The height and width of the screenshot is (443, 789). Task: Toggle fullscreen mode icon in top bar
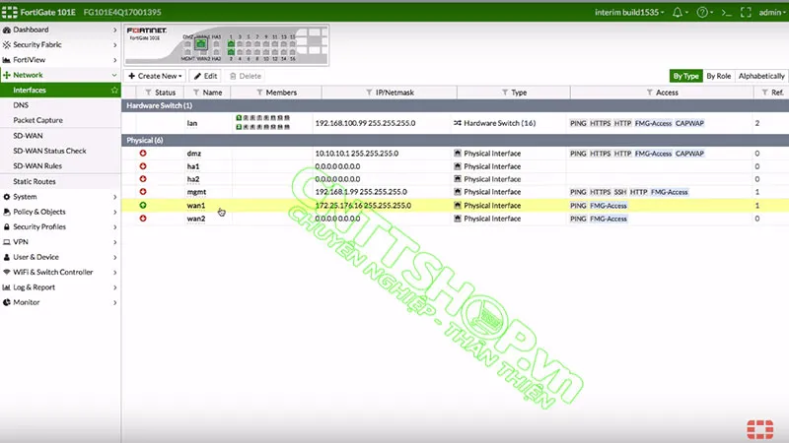(x=746, y=12)
